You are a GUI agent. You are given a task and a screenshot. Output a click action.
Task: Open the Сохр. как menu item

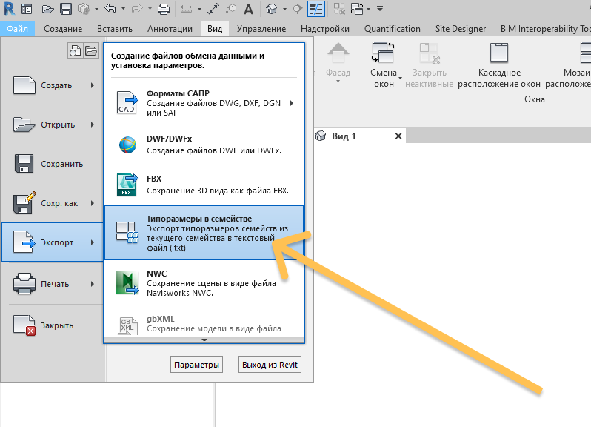53,203
